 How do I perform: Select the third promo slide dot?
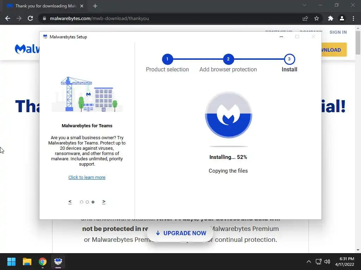[x=93, y=202]
